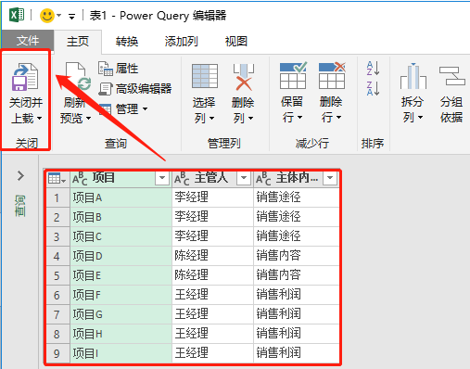Select cell 项目G
Screen dimensions: 470x369
(121, 314)
